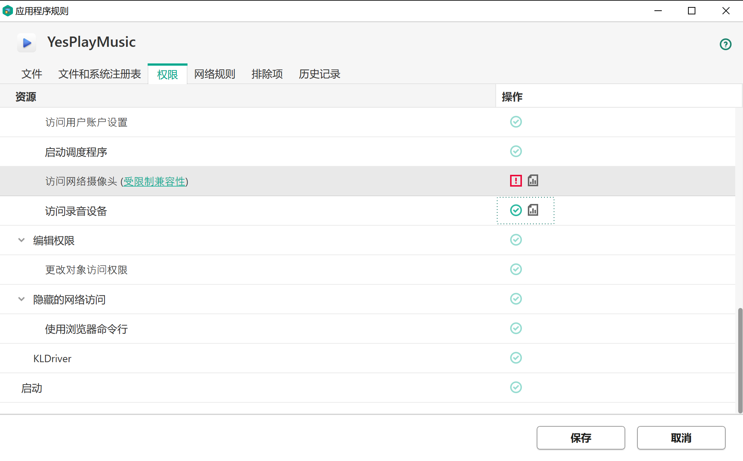Collapse the 编辑权限 group

point(21,240)
